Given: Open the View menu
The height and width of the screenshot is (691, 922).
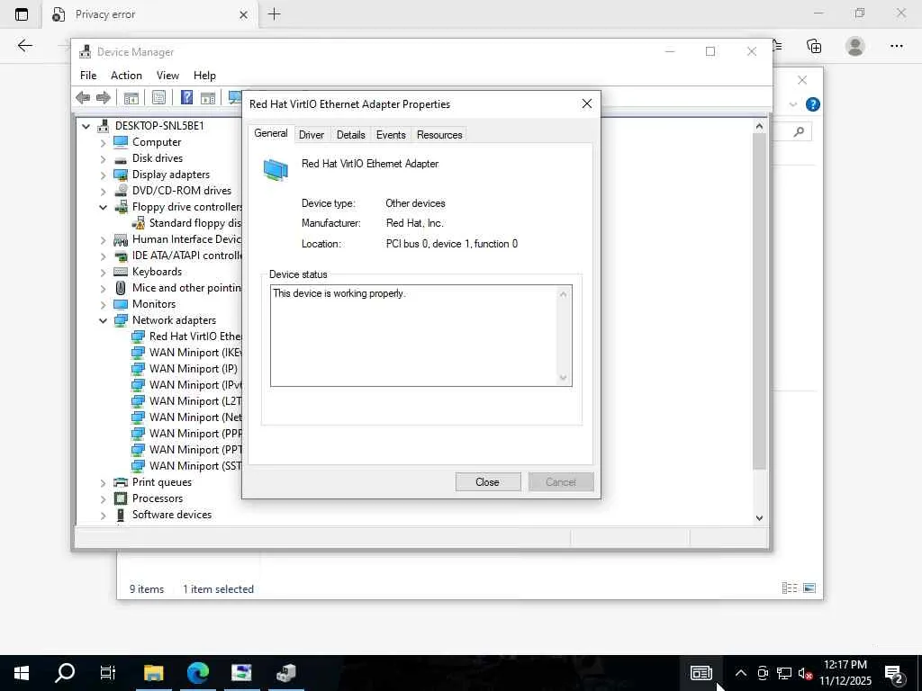Looking at the screenshot, I should pyautogui.click(x=167, y=76).
